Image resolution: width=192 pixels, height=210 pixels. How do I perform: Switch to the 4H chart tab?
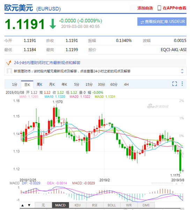point(126,84)
